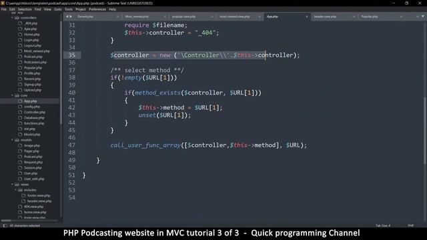Screen dimensions: 427x240
Task: Click the Login.php file icon
Action: [20, 40]
